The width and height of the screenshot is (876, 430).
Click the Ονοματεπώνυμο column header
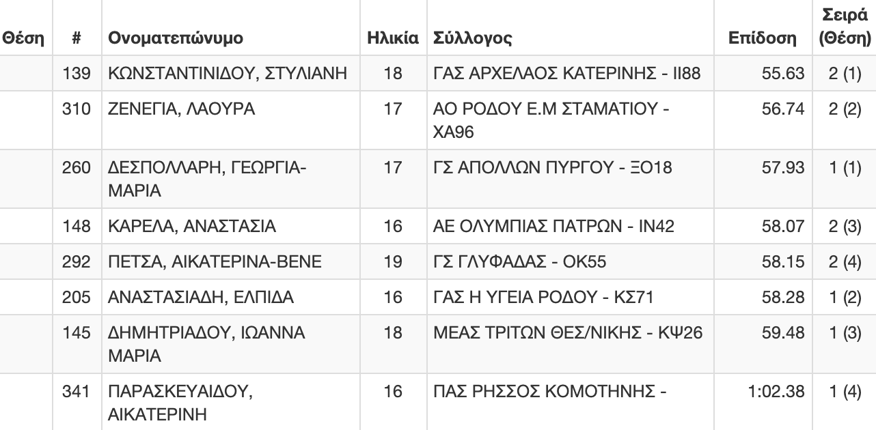click(x=176, y=39)
